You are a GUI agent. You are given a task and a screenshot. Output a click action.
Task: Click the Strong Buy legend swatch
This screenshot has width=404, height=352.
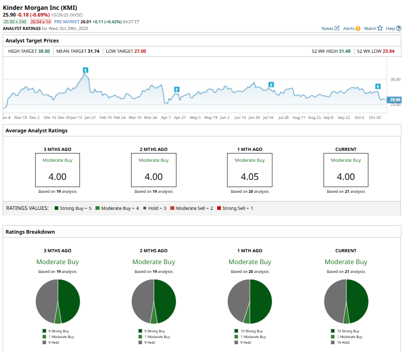(56, 208)
